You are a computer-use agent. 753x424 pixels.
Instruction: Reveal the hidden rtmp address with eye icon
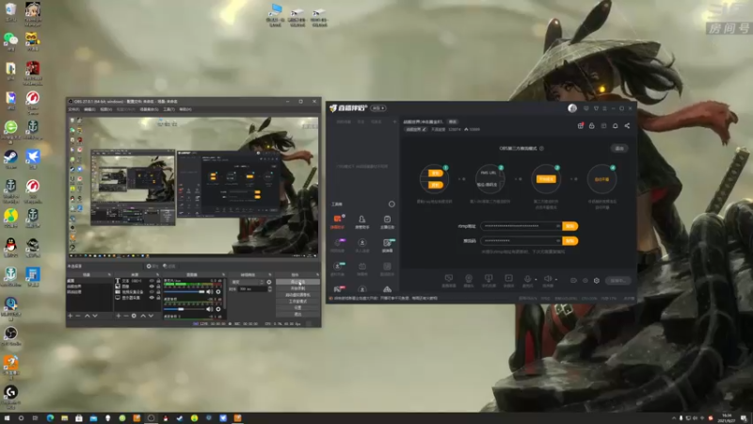[558, 226]
